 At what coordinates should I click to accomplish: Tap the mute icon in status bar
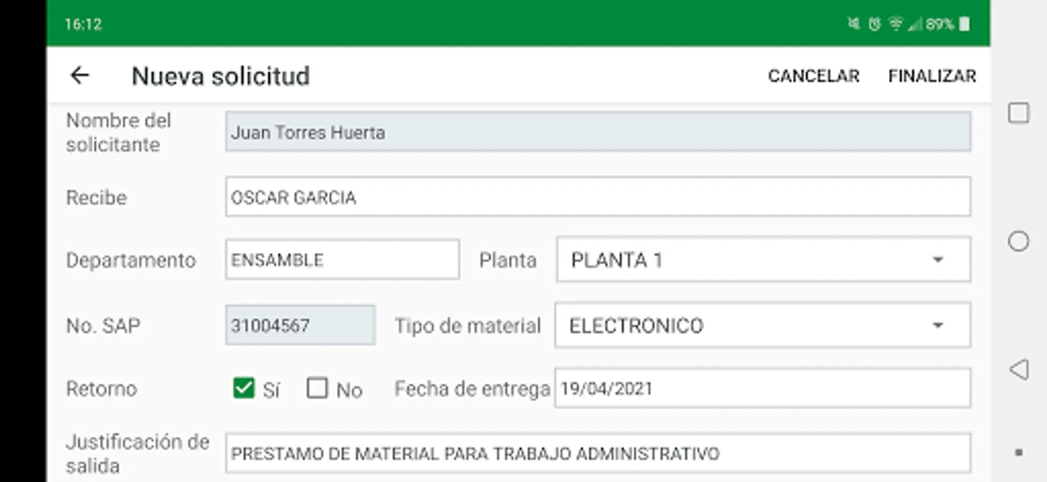pos(853,24)
